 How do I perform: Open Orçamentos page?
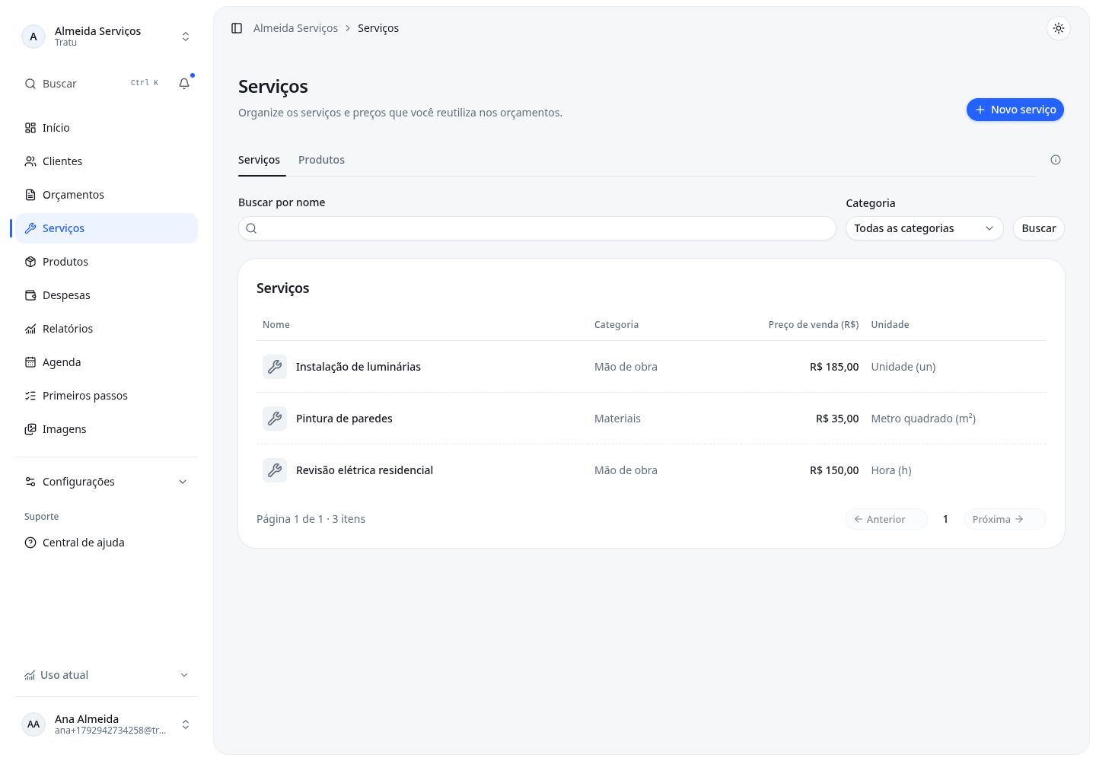107,195
